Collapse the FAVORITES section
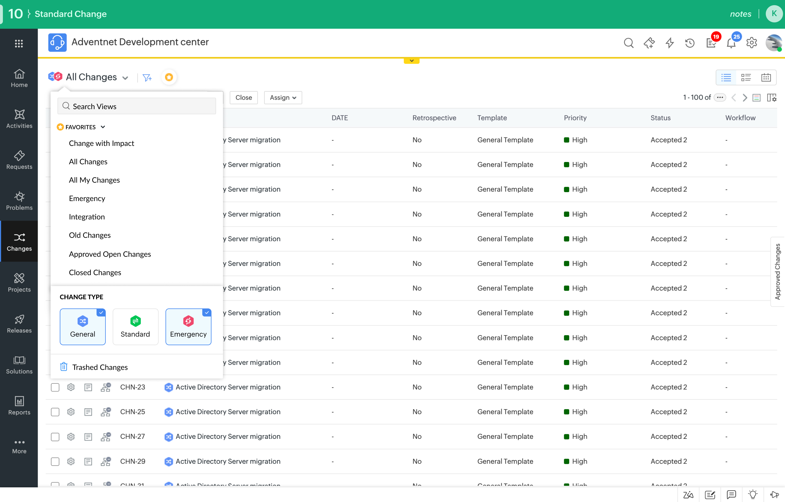Screen dimensions: 785x502 click(x=103, y=127)
